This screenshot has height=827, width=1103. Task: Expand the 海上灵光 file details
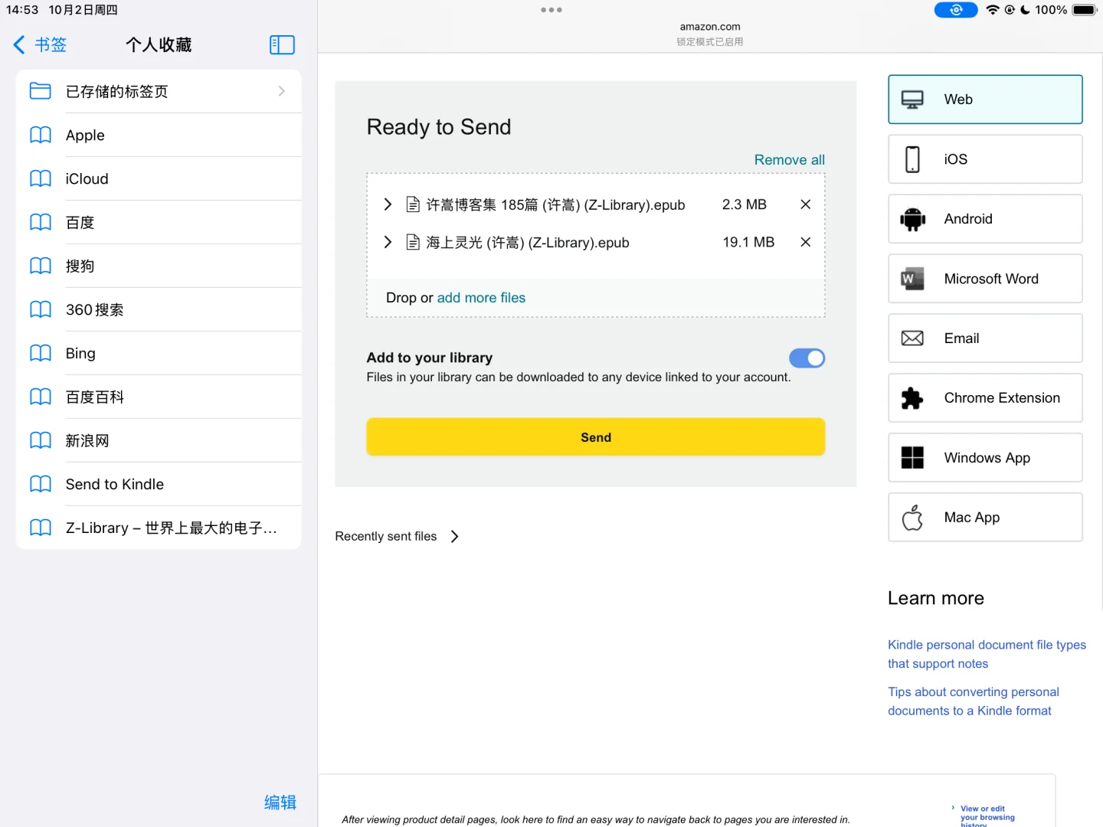point(388,242)
